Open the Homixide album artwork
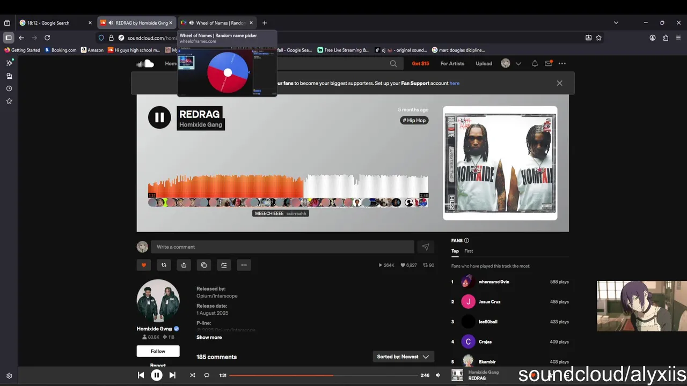The height and width of the screenshot is (386, 687). click(x=500, y=163)
